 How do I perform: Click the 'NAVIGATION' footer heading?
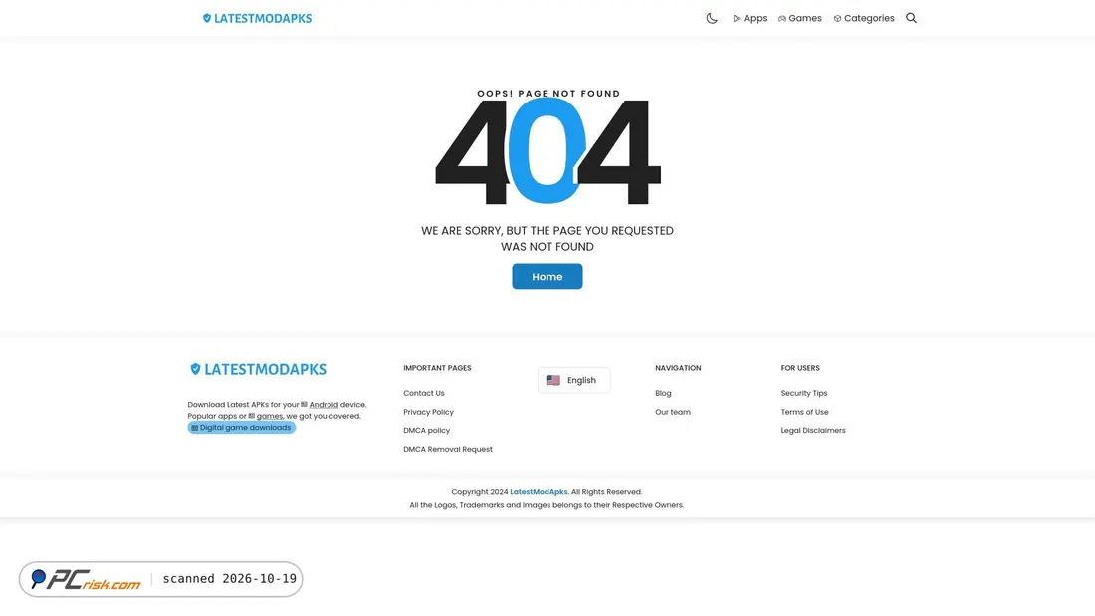(x=678, y=368)
